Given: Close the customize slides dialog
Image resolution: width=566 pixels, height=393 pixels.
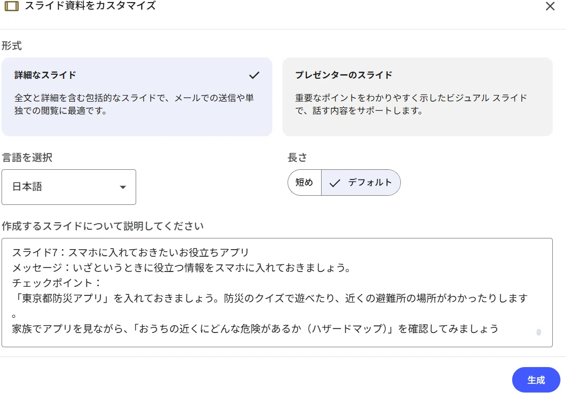Looking at the screenshot, I should pyautogui.click(x=550, y=6).
